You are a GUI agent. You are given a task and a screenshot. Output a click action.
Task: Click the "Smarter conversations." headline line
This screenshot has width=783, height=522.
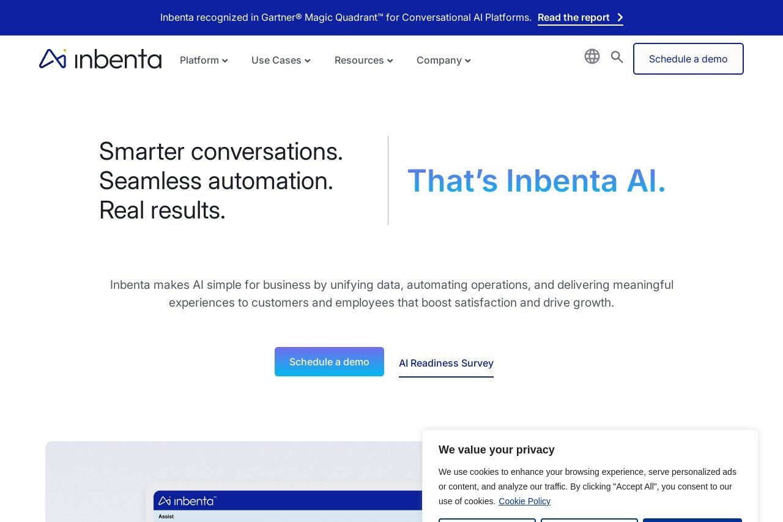pos(221,151)
